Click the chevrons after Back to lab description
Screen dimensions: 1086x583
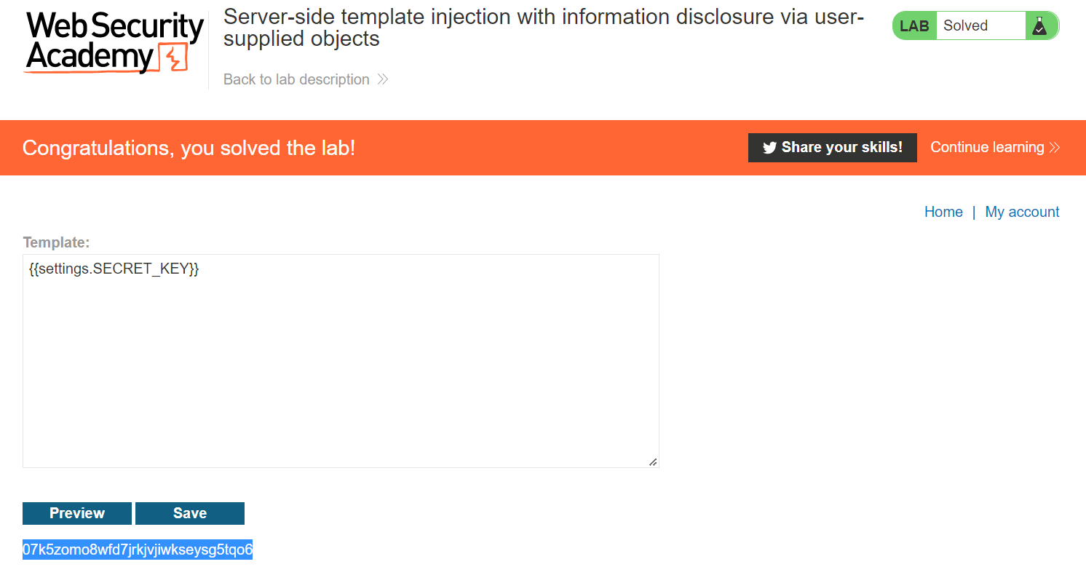pos(383,79)
